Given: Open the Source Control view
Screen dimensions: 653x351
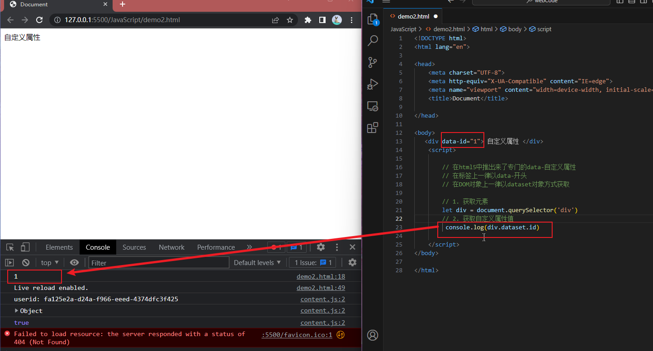Looking at the screenshot, I should coord(373,62).
